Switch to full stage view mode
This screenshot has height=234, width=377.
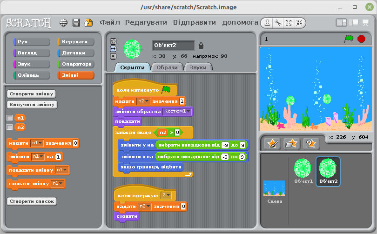tap(353, 23)
